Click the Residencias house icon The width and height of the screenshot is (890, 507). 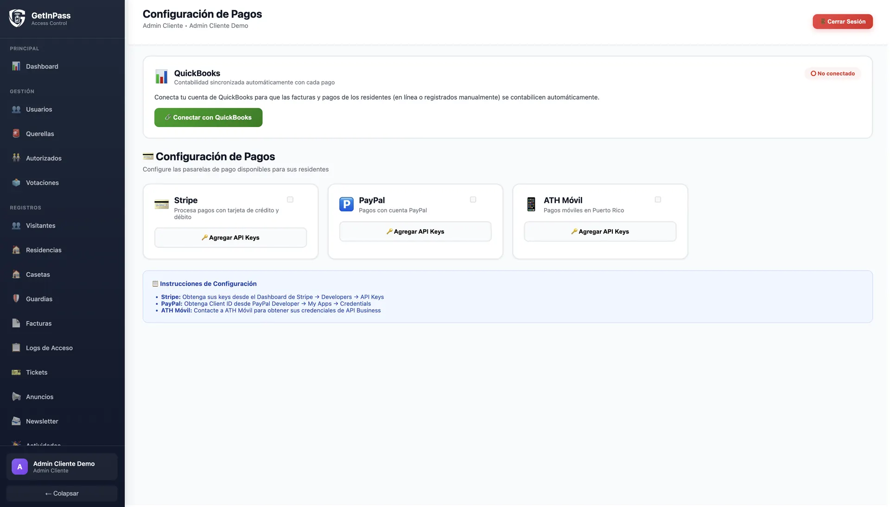click(16, 250)
